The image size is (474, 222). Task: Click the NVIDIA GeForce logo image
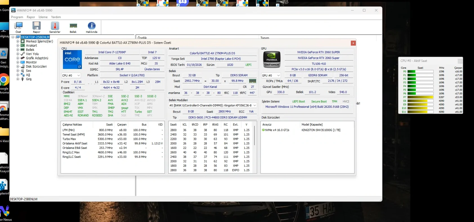coord(272,59)
